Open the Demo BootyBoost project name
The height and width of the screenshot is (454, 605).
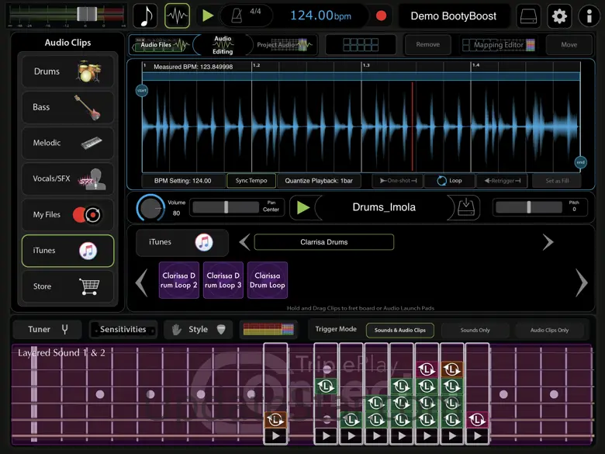454,16
